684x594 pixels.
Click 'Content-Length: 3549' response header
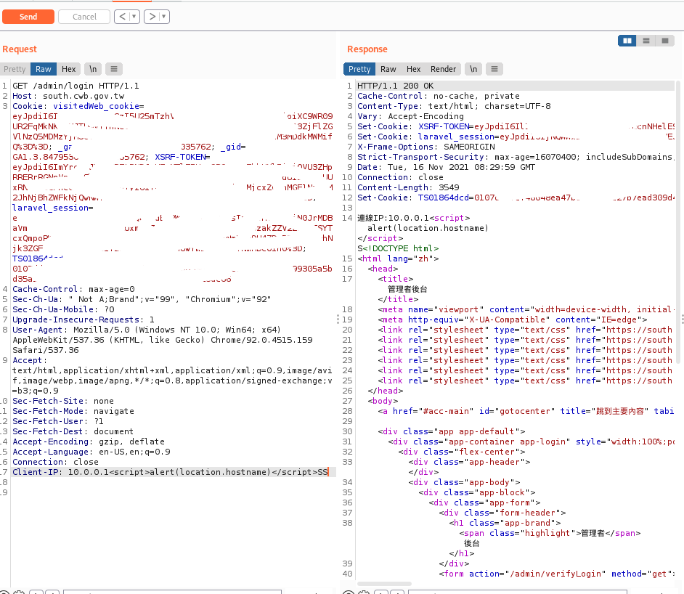click(x=408, y=187)
